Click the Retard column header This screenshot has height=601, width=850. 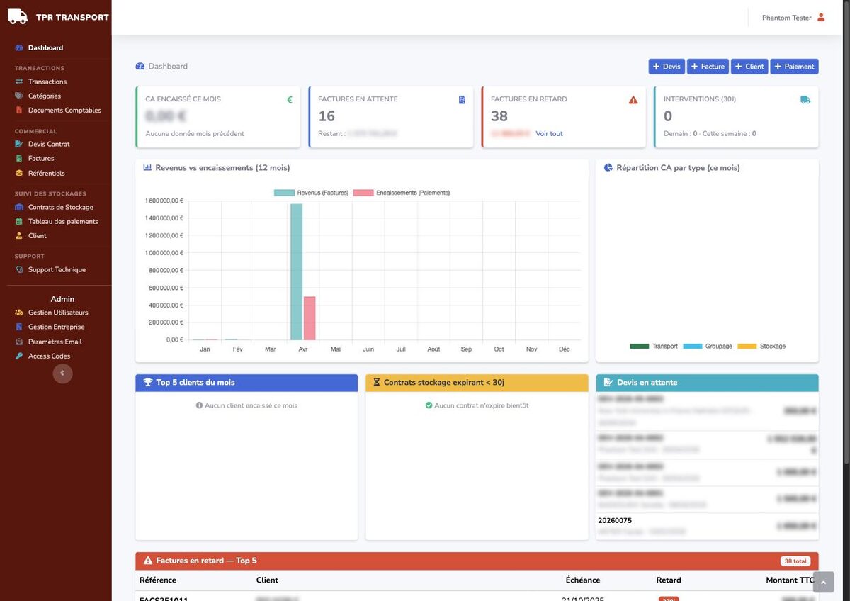[669, 580]
